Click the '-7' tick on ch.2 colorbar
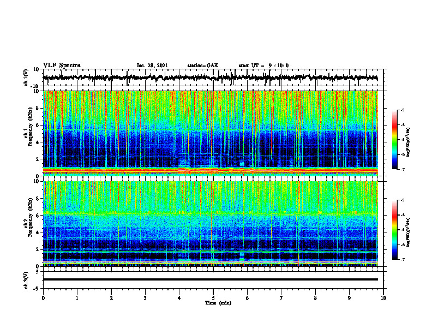This screenshot has height=334, width=432. (403, 259)
